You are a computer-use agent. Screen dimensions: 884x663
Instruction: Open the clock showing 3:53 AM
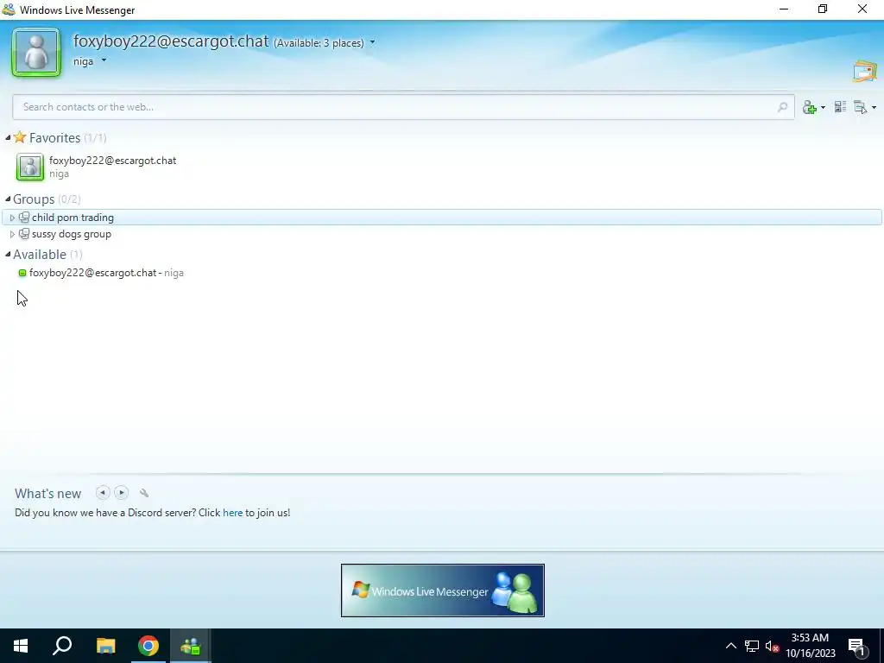click(x=810, y=646)
